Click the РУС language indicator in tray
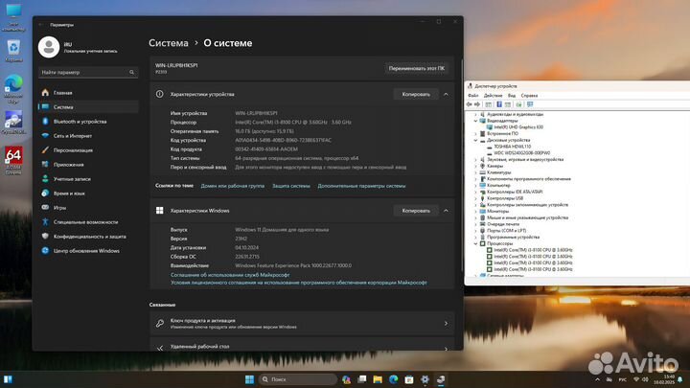Viewport: 690px width, 388px height. pos(622,379)
